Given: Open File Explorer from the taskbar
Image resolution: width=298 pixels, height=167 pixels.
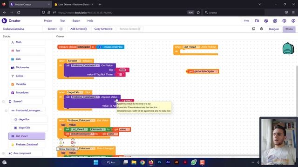Looking at the screenshot, I should click(134, 162).
